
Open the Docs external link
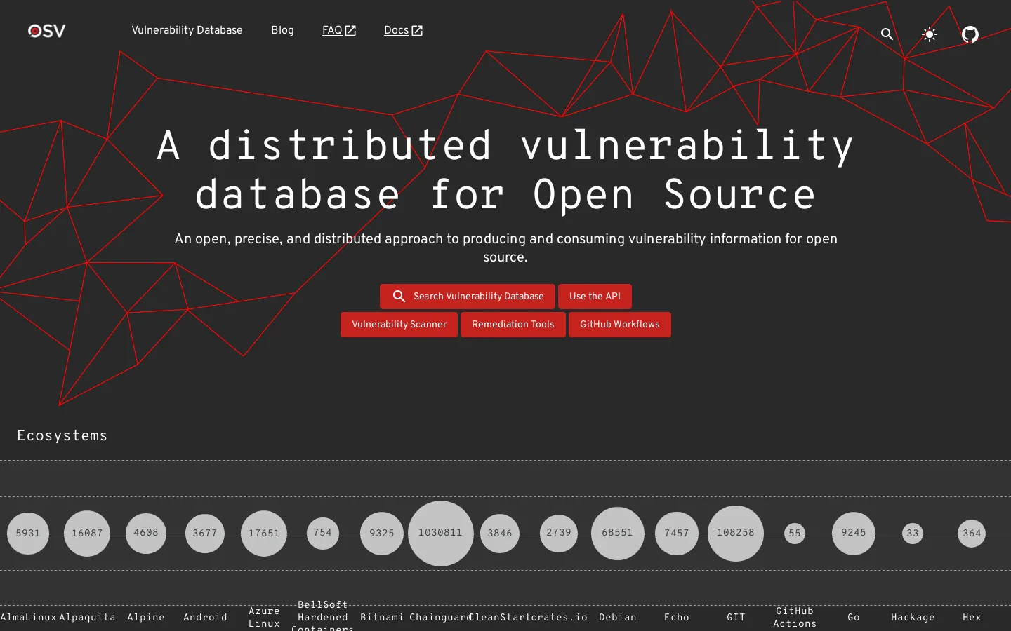coord(403,30)
